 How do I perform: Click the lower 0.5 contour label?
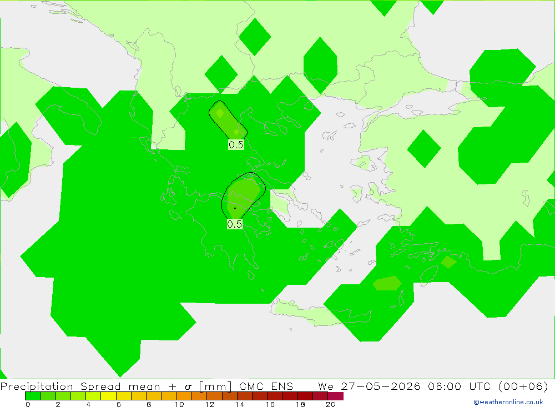pos(235,224)
